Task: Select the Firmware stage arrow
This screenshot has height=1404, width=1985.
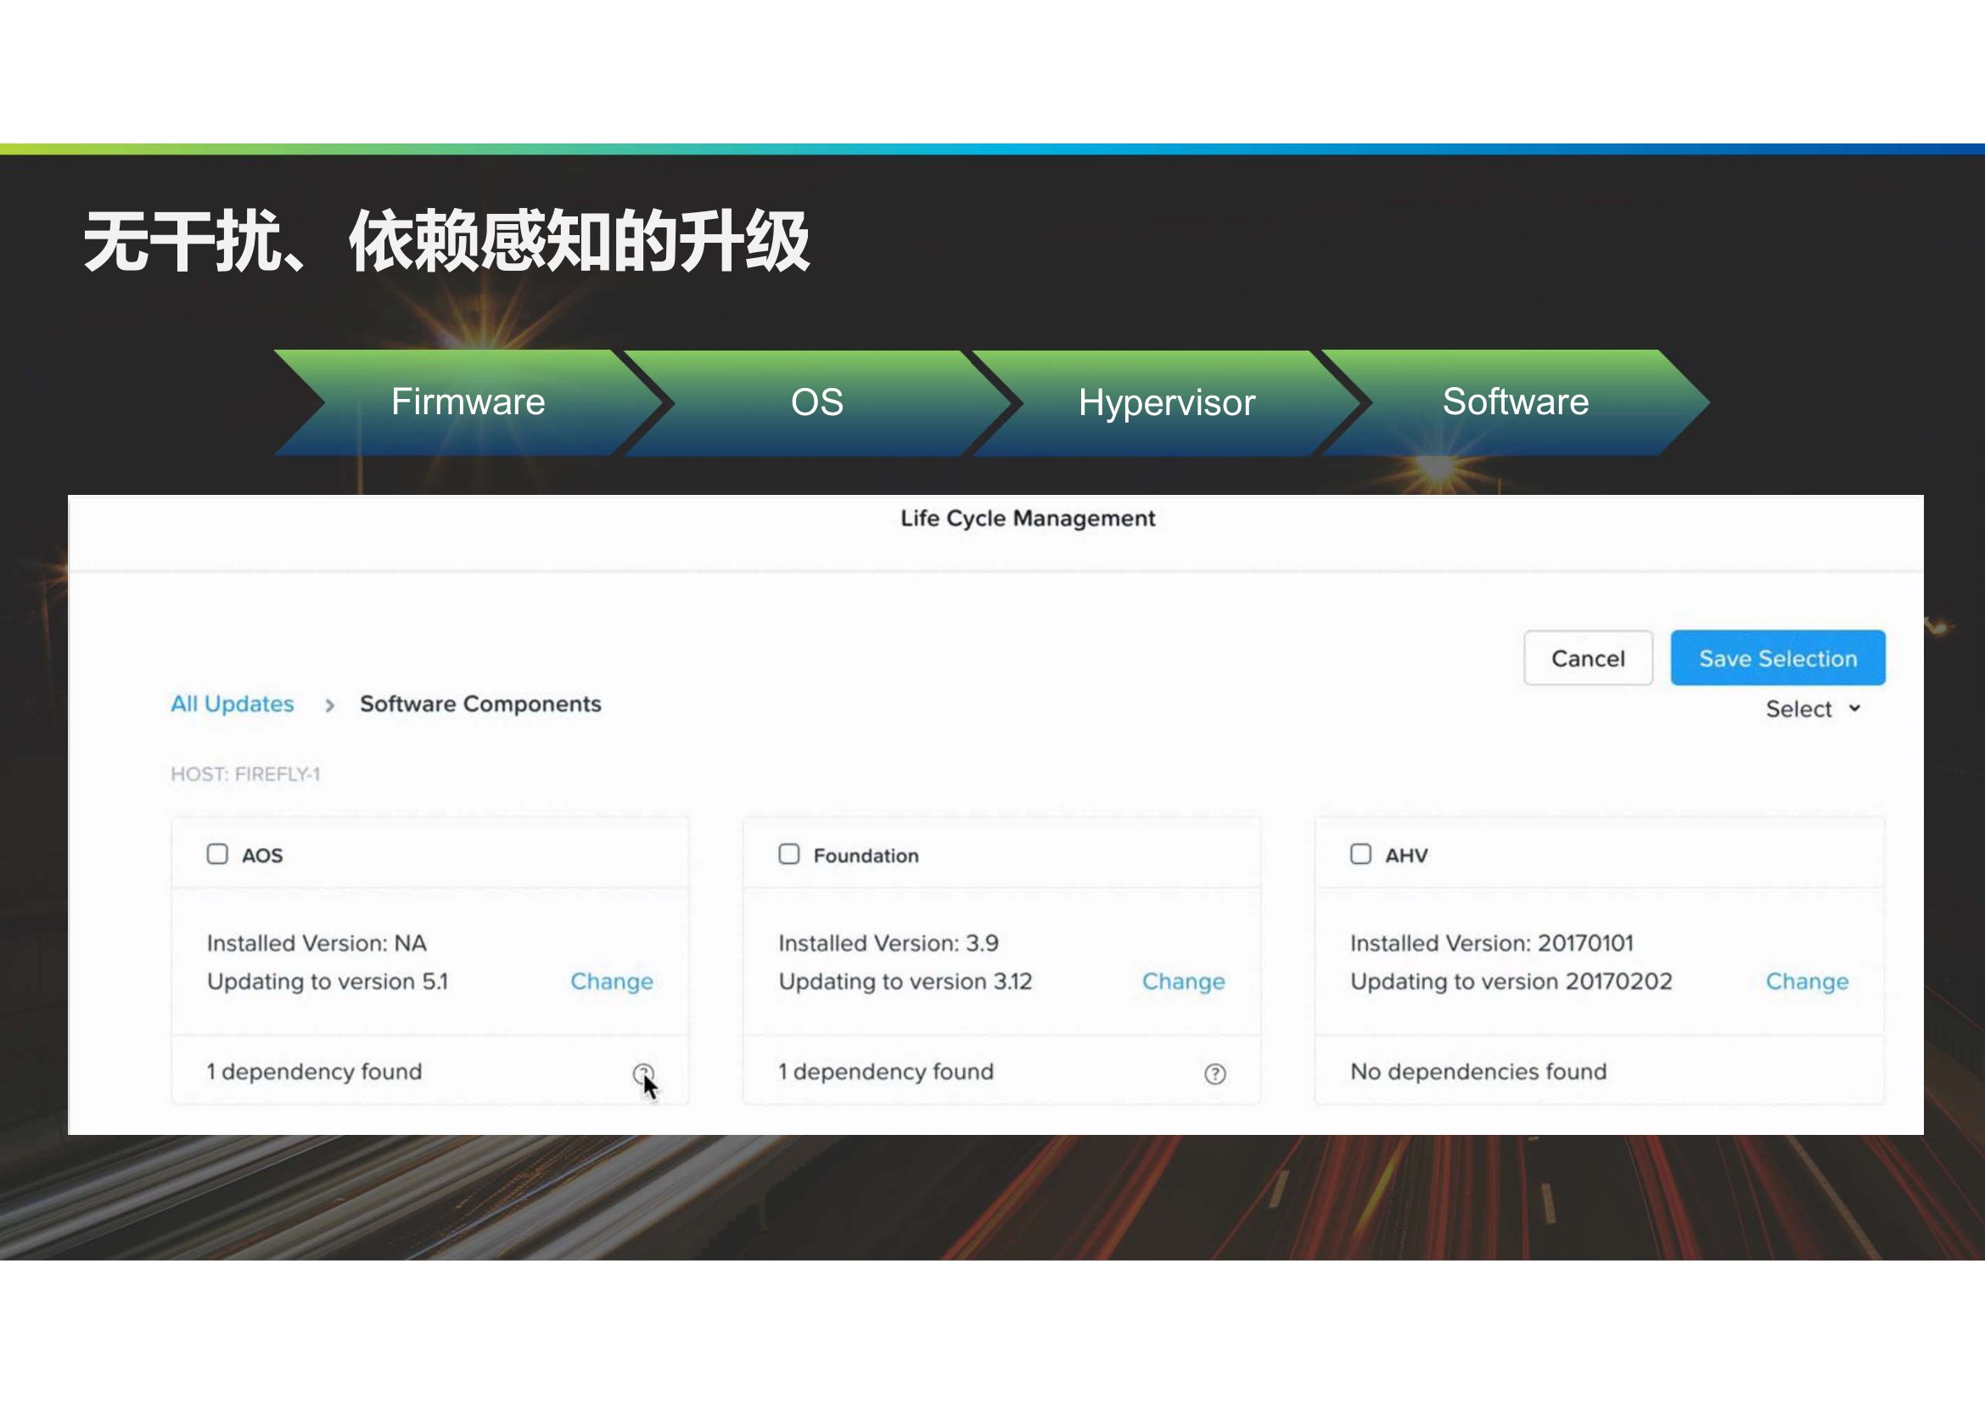Action: coord(468,402)
